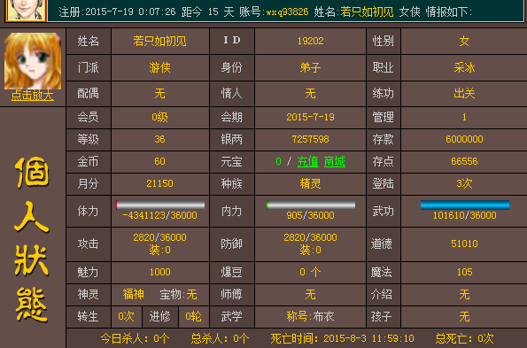Select the account text wxq93826

pyautogui.click(x=287, y=12)
